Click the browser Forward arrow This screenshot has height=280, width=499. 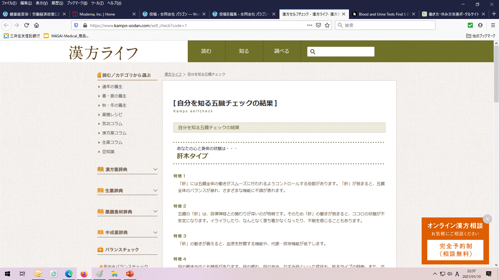pos(17,25)
